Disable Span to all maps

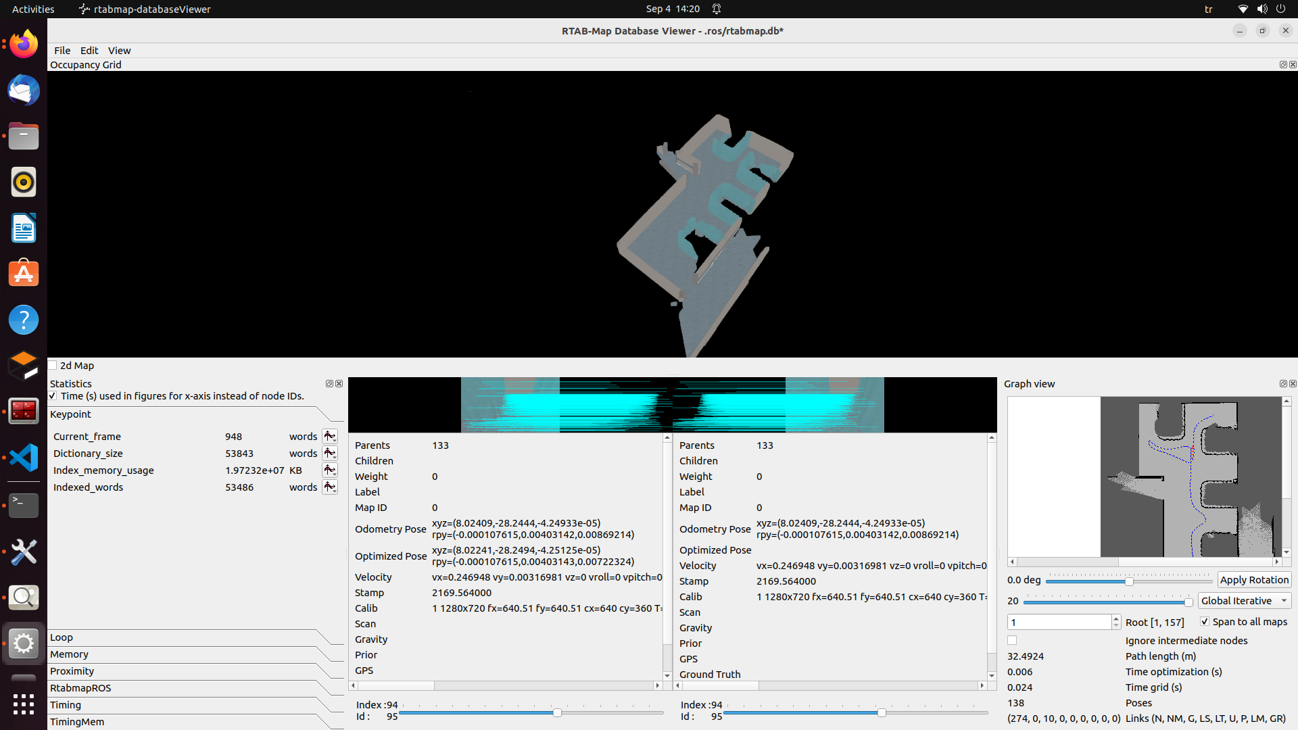(x=1204, y=621)
